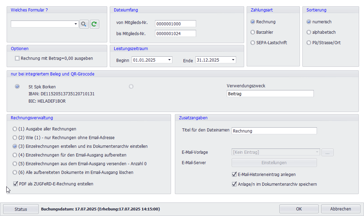Image resolution: width=364 pixels, height=216 pixels.
Task: Select '(1) Ausgabe aller Rechnungen' option
Action: [x=15, y=129]
